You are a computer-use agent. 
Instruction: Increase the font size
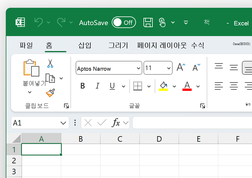tap(181, 67)
